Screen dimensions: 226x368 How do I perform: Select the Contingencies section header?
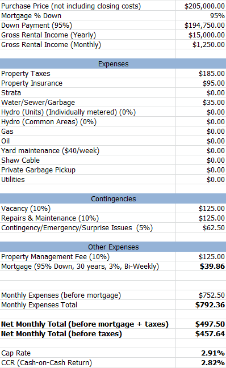pos(113,199)
